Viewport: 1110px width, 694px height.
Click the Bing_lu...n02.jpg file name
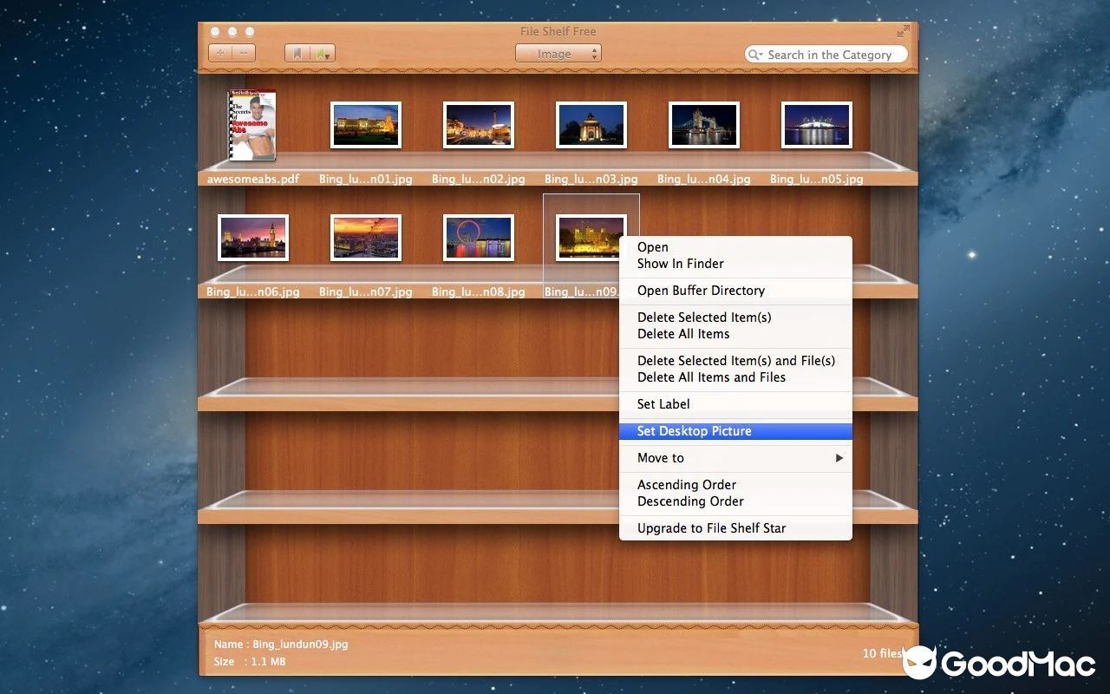pos(479,179)
